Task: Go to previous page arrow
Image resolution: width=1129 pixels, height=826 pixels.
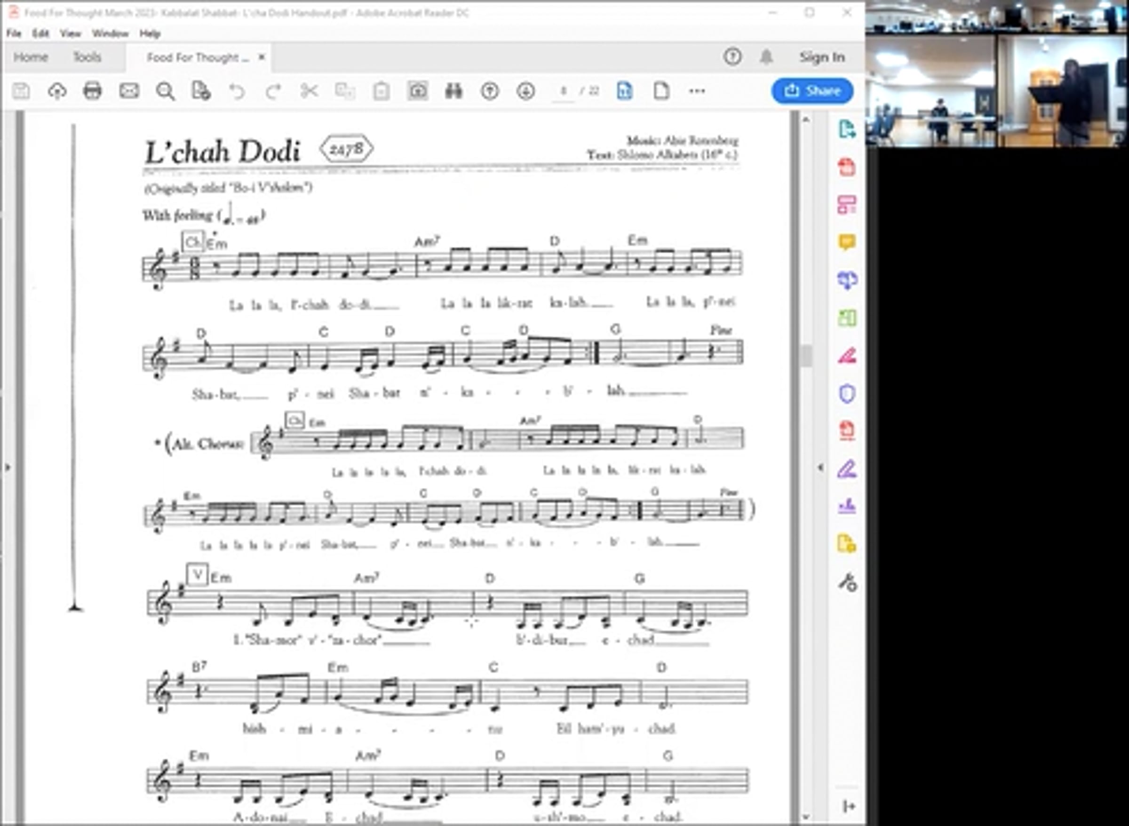Action: click(490, 91)
